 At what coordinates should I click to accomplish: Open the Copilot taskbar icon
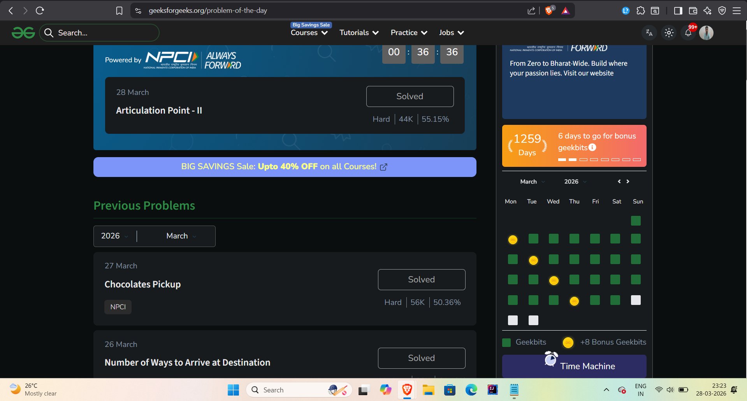(385, 390)
